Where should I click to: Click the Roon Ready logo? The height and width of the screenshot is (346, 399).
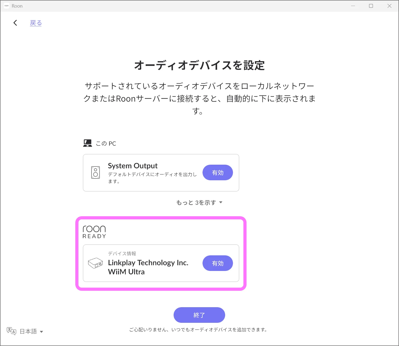[94, 232]
